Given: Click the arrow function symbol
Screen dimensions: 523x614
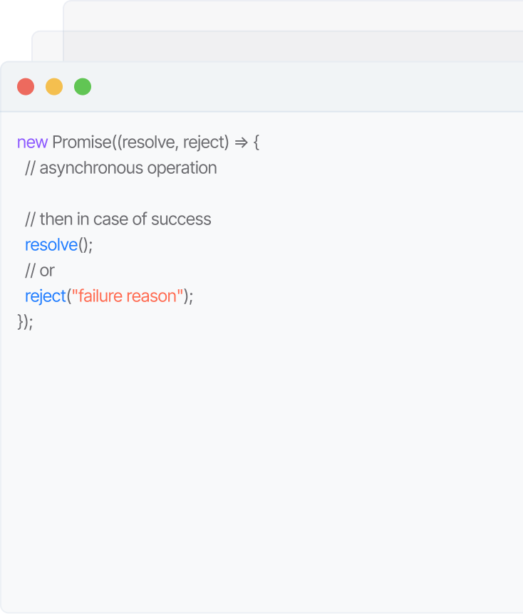Looking at the screenshot, I should (241, 142).
